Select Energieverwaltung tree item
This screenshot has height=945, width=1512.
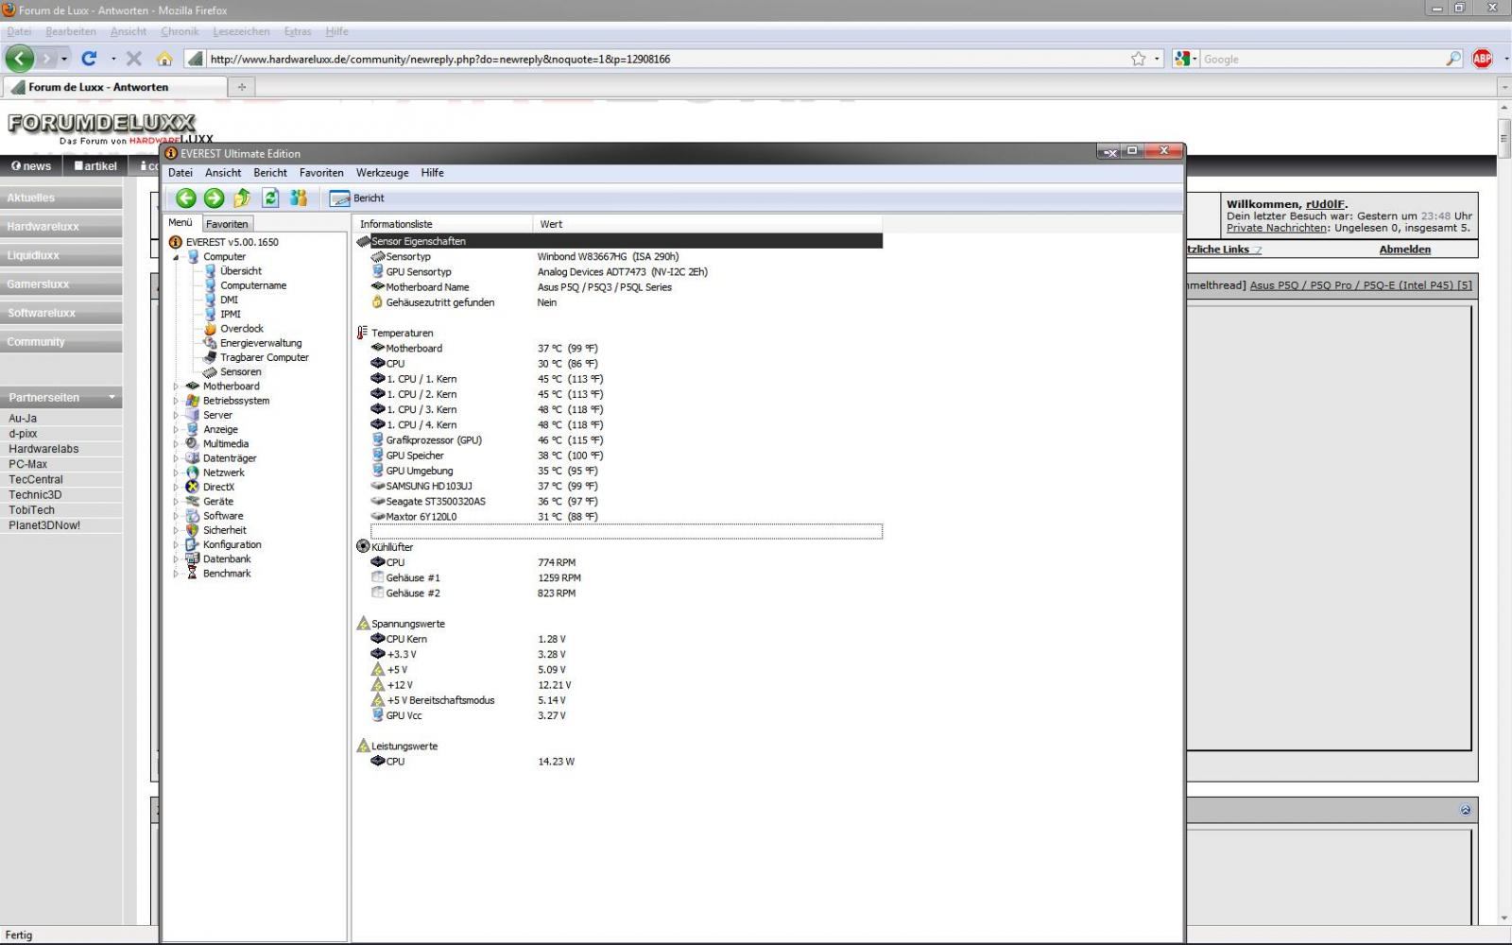pos(261,343)
